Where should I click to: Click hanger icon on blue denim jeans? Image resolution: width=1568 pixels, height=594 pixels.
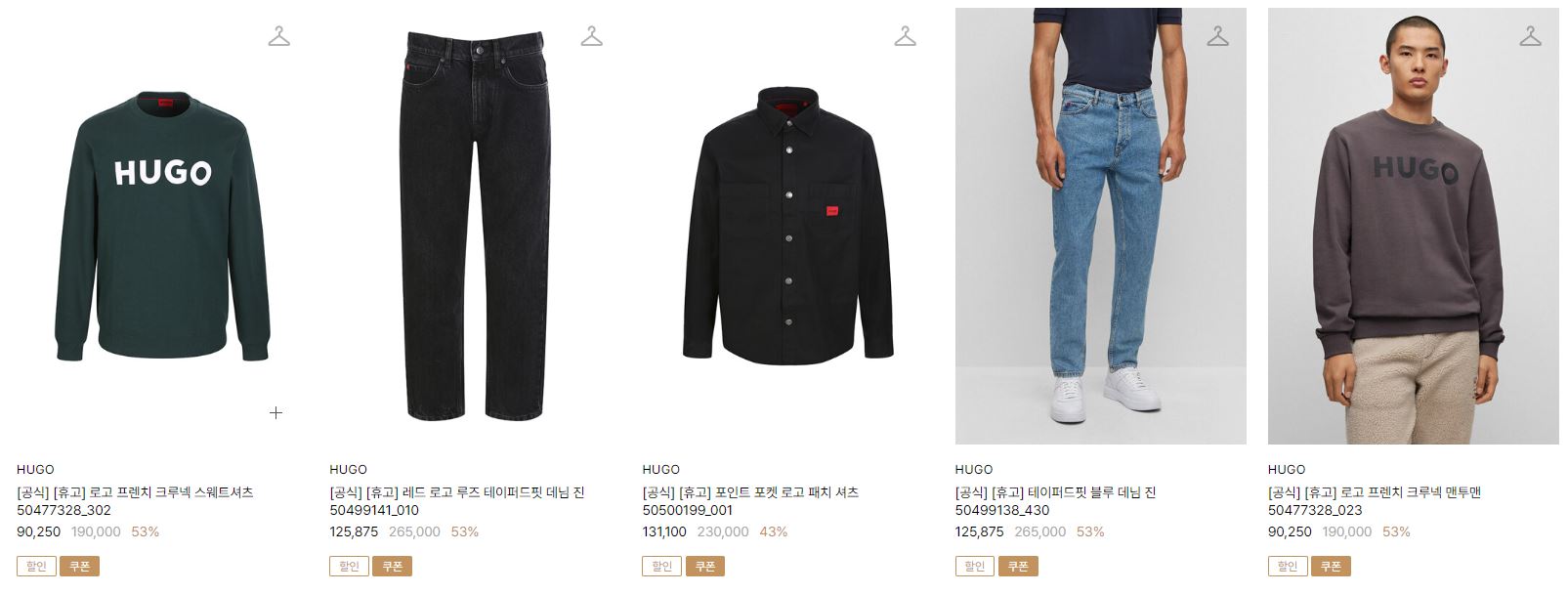tap(1217, 37)
